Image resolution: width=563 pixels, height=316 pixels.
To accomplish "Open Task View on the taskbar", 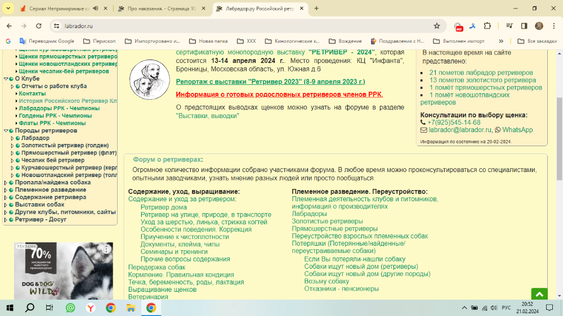I will click(50, 308).
